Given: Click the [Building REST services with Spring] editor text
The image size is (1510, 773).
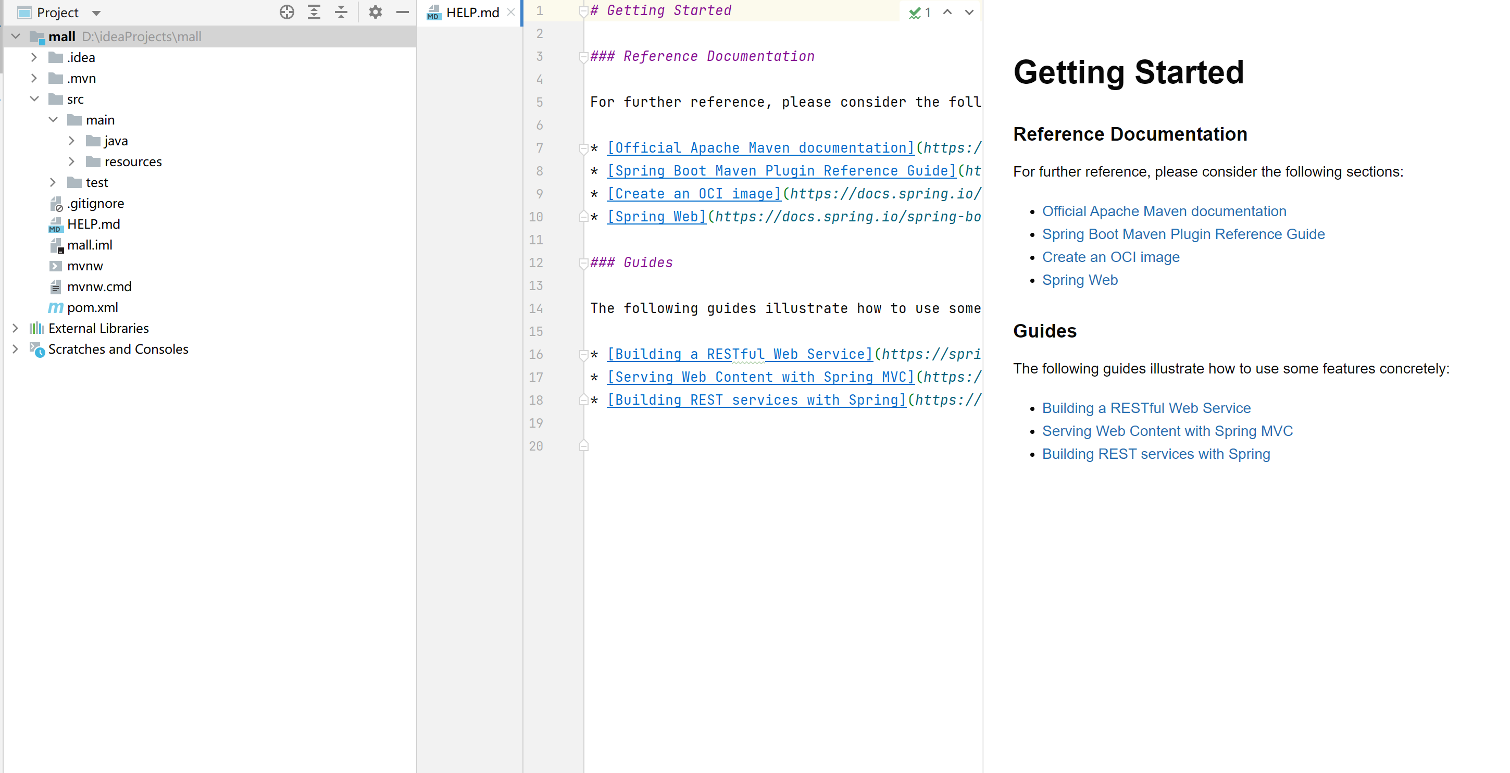Looking at the screenshot, I should pos(757,400).
